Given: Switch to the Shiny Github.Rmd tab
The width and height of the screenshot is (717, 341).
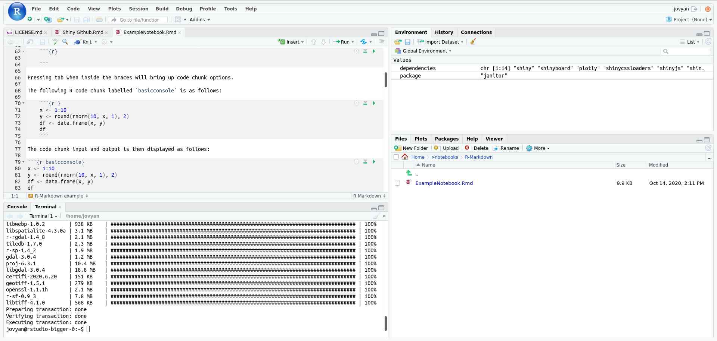Looking at the screenshot, I should (x=83, y=32).
